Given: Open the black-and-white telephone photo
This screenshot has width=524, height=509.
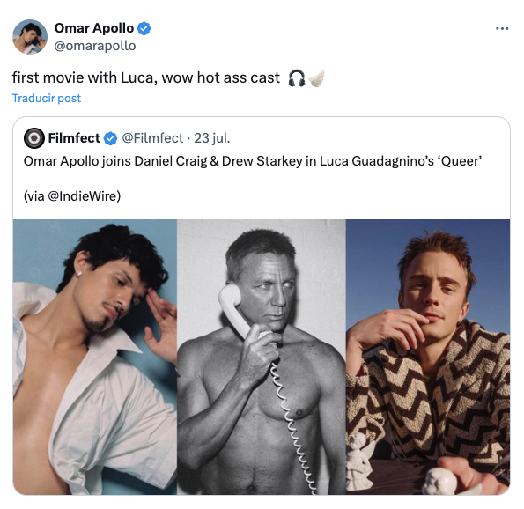Looking at the screenshot, I should point(262,357).
